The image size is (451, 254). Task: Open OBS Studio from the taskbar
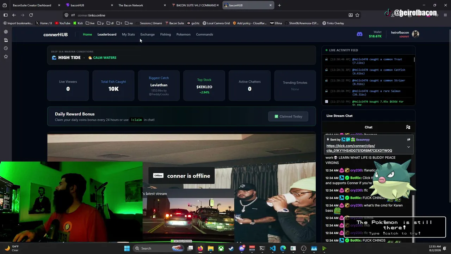click(304, 248)
